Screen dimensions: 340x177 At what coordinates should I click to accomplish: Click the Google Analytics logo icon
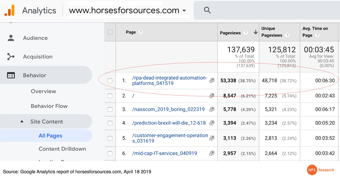[x=9, y=10]
